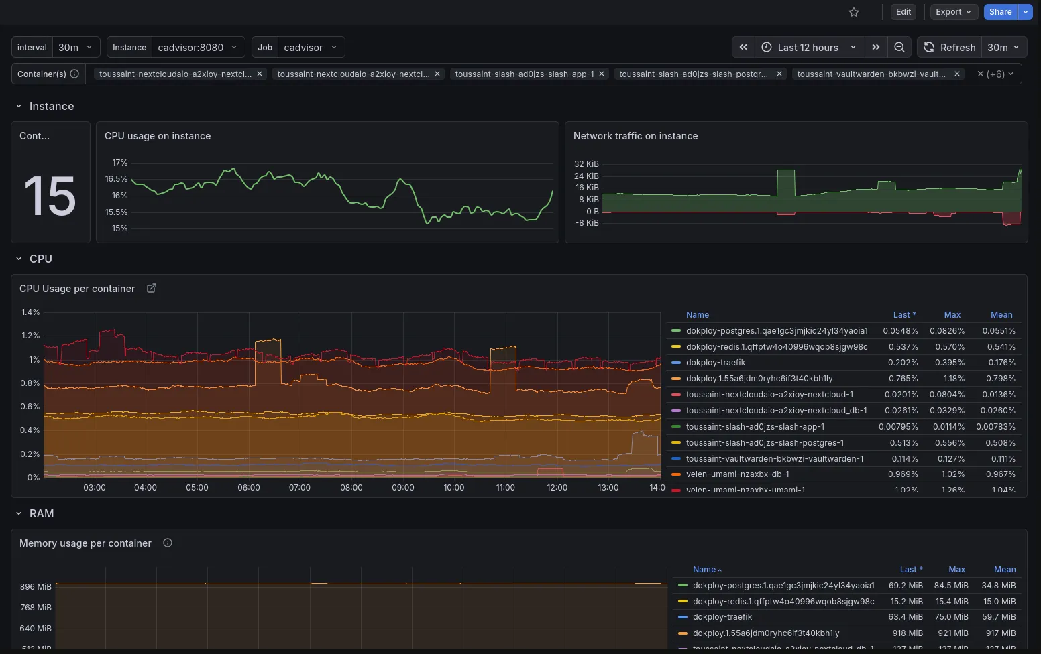Star this dashboard as favorite
This screenshot has height=654, width=1041.
(x=853, y=12)
